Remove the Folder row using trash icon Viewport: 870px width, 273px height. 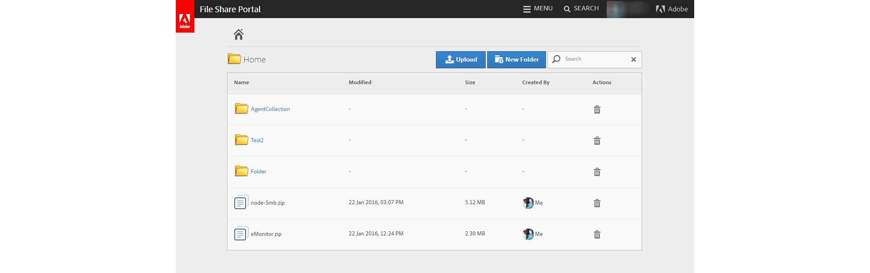[597, 172]
